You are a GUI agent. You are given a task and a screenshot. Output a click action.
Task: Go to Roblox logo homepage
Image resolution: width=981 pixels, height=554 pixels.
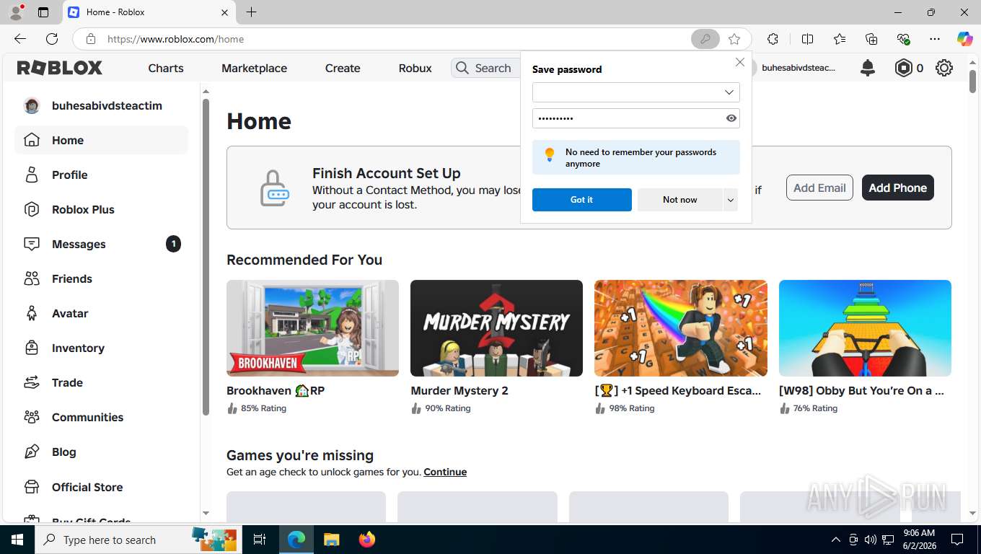(60, 68)
